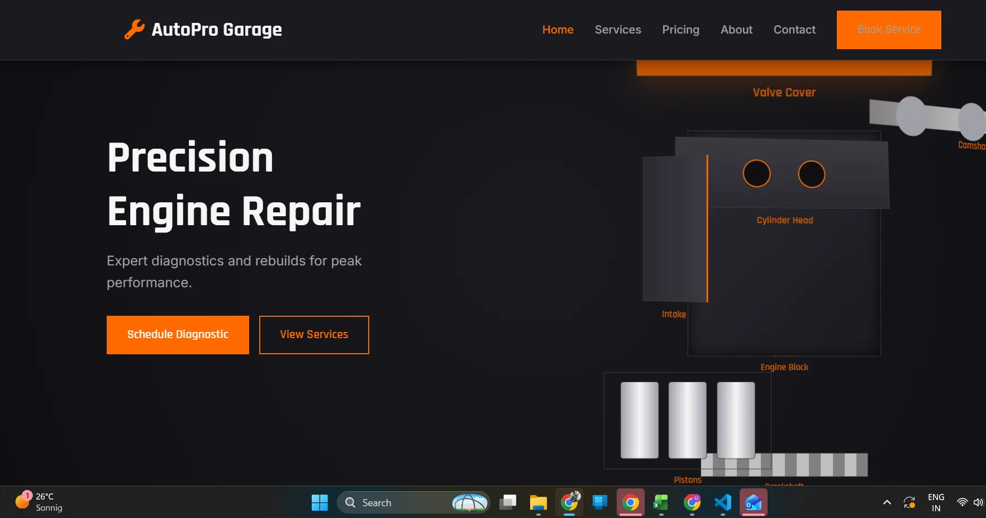This screenshot has height=518, width=986.
Task: Open Outlook from the taskbar
Action: pos(753,502)
